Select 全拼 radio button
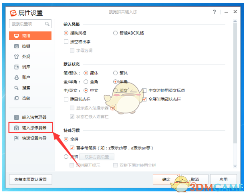The image size is (248, 195). pos(66,139)
